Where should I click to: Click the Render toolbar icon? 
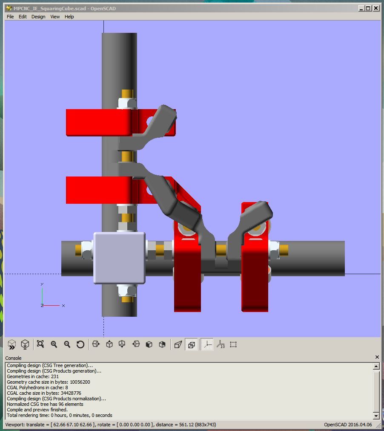[25, 344]
